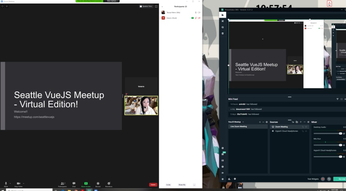Open the info icon in Streamlabs footer

(235, 179)
